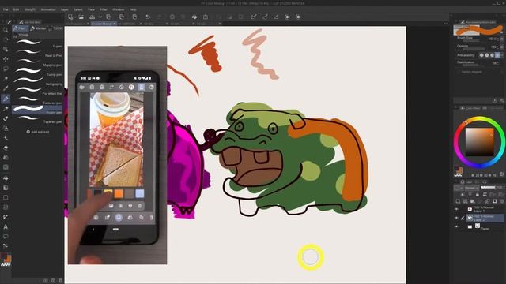This screenshot has width=506, height=284.
Task: Select the second anti-aliasing option
Action: pyautogui.click(x=487, y=55)
